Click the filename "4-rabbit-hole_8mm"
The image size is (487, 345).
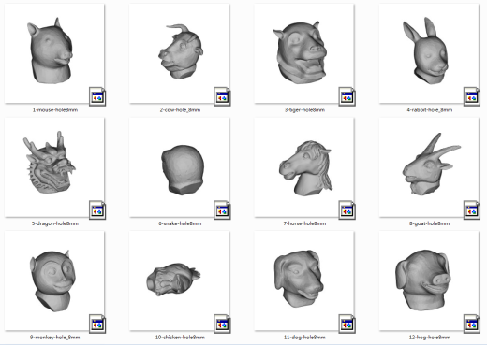(430, 109)
